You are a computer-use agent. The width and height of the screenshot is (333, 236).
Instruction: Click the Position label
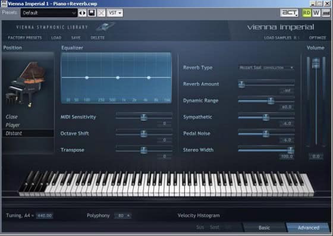(12, 48)
